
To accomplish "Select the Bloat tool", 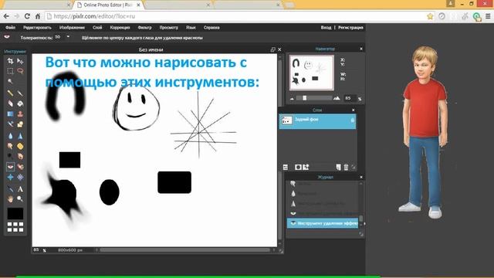I will point(10,177).
